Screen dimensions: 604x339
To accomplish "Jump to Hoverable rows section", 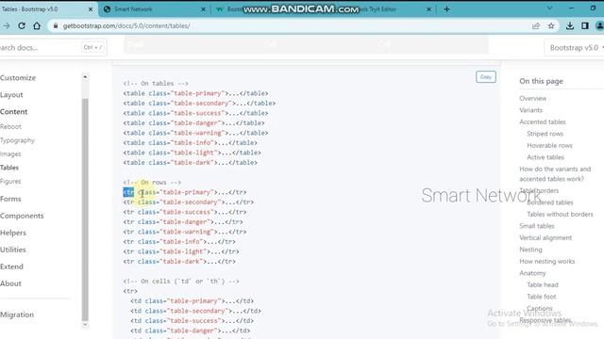I will coord(549,145).
